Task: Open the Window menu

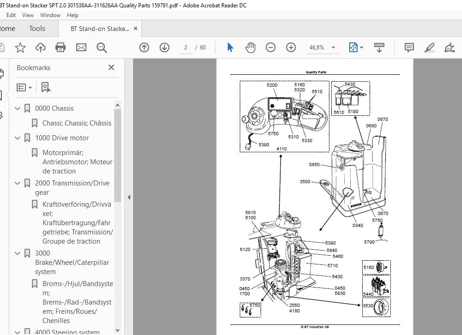Action: [x=50, y=15]
